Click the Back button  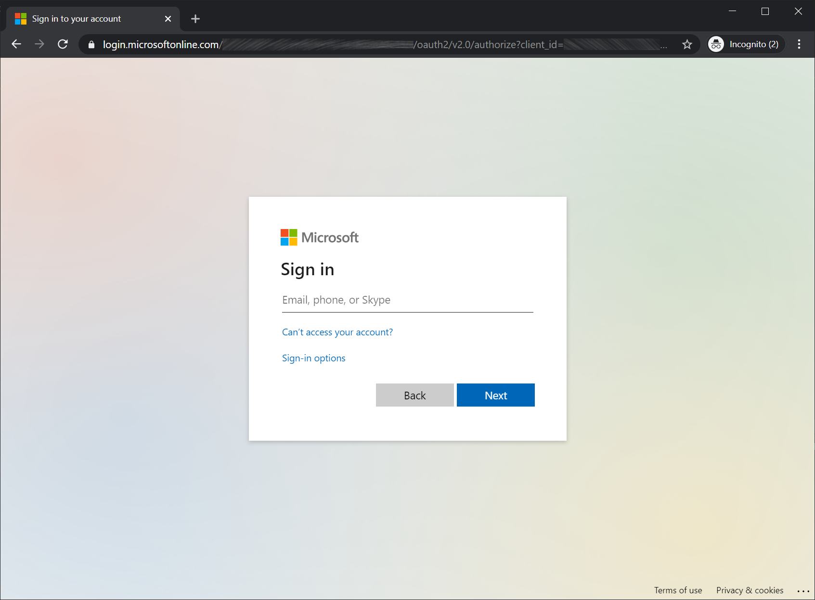414,395
